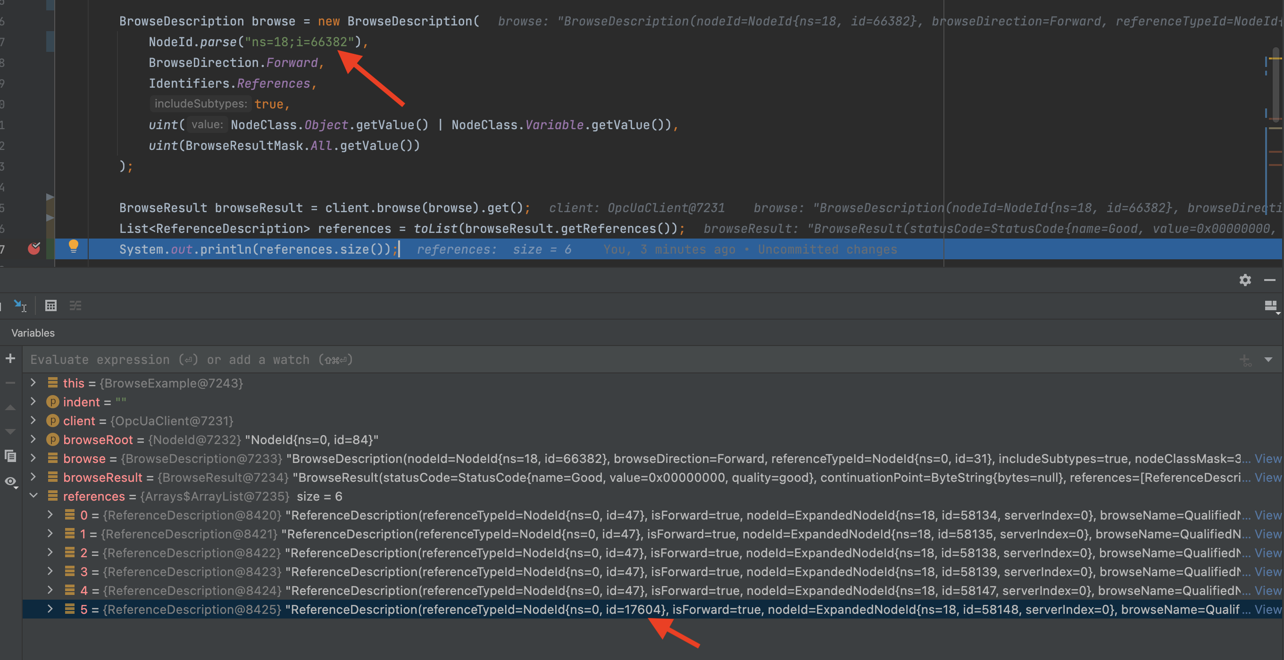Click the Run to Cursor icon
The width and height of the screenshot is (1284, 660).
click(20, 305)
